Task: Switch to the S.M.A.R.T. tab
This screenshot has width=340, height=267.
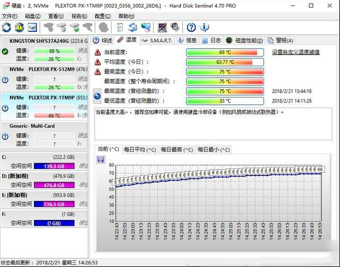Action: [157, 40]
